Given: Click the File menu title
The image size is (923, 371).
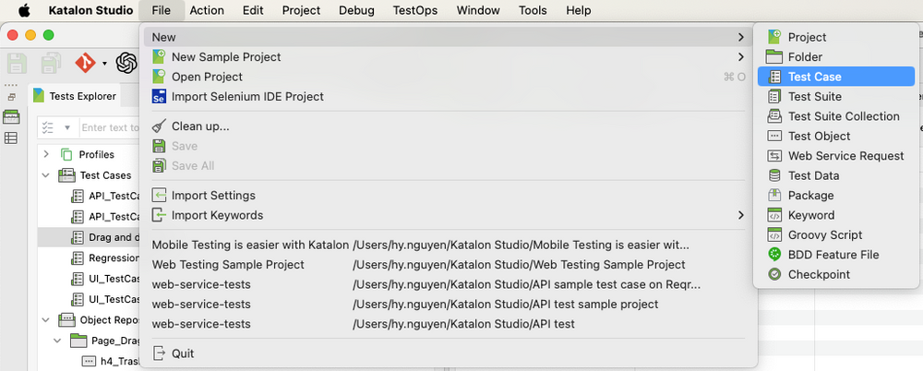Looking at the screenshot, I should [162, 10].
